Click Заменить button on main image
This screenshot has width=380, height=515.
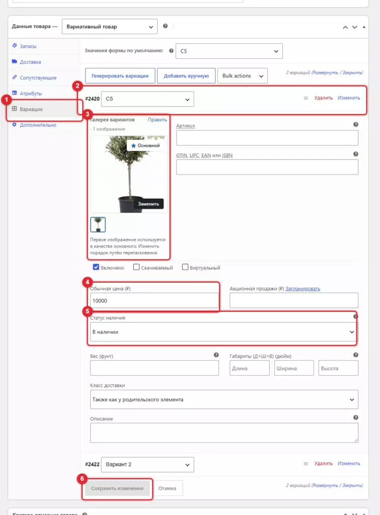[x=148, y=204]
